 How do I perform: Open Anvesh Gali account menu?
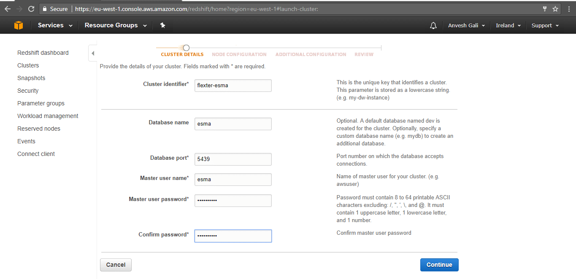[x=466, y=26]
